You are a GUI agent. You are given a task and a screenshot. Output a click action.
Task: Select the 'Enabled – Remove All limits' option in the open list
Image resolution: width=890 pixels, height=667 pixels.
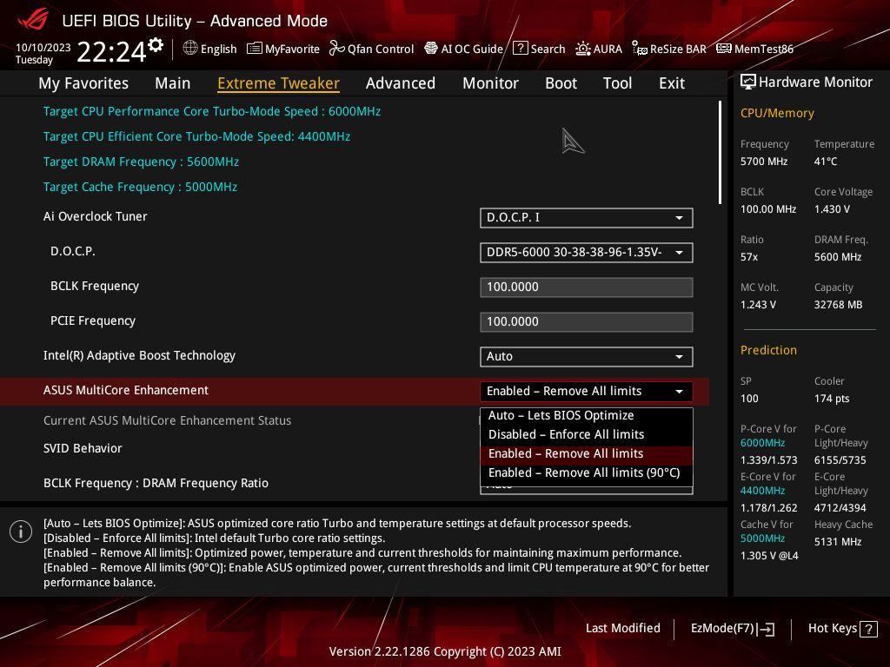pos(587,453)
